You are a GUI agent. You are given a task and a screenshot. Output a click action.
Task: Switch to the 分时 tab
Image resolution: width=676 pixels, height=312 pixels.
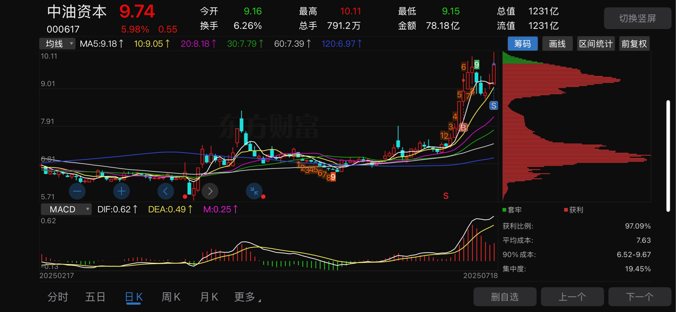58,297
